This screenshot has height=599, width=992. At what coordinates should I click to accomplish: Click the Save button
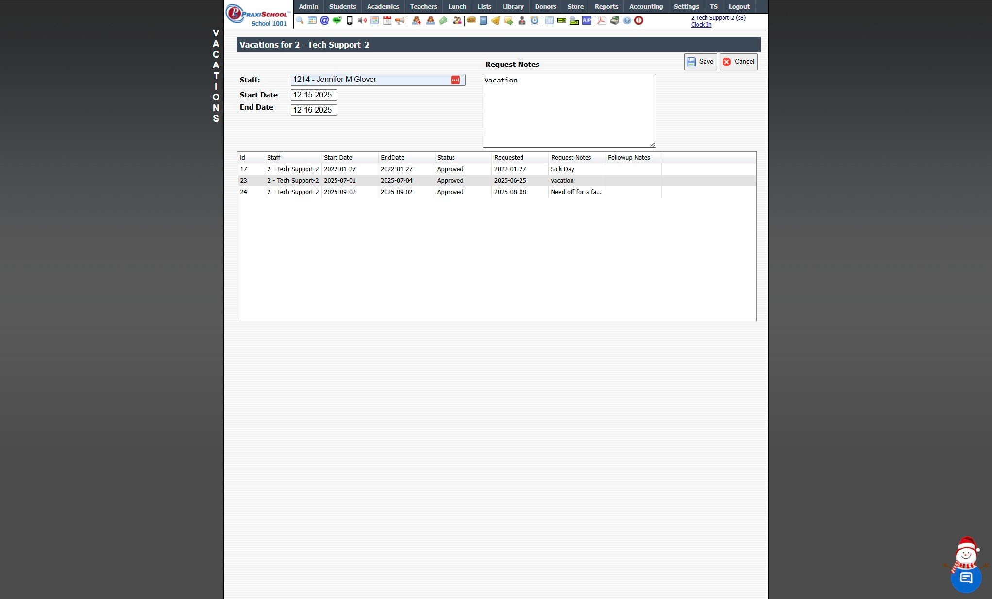(700, 62)
